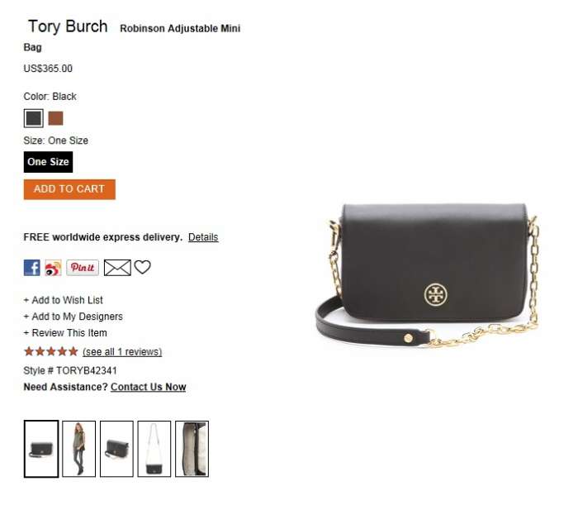The height and width of the screenshot is (505, 578).
Task: Select the brown color swatch
Action: pyautogui.click(x=55, y=118)
